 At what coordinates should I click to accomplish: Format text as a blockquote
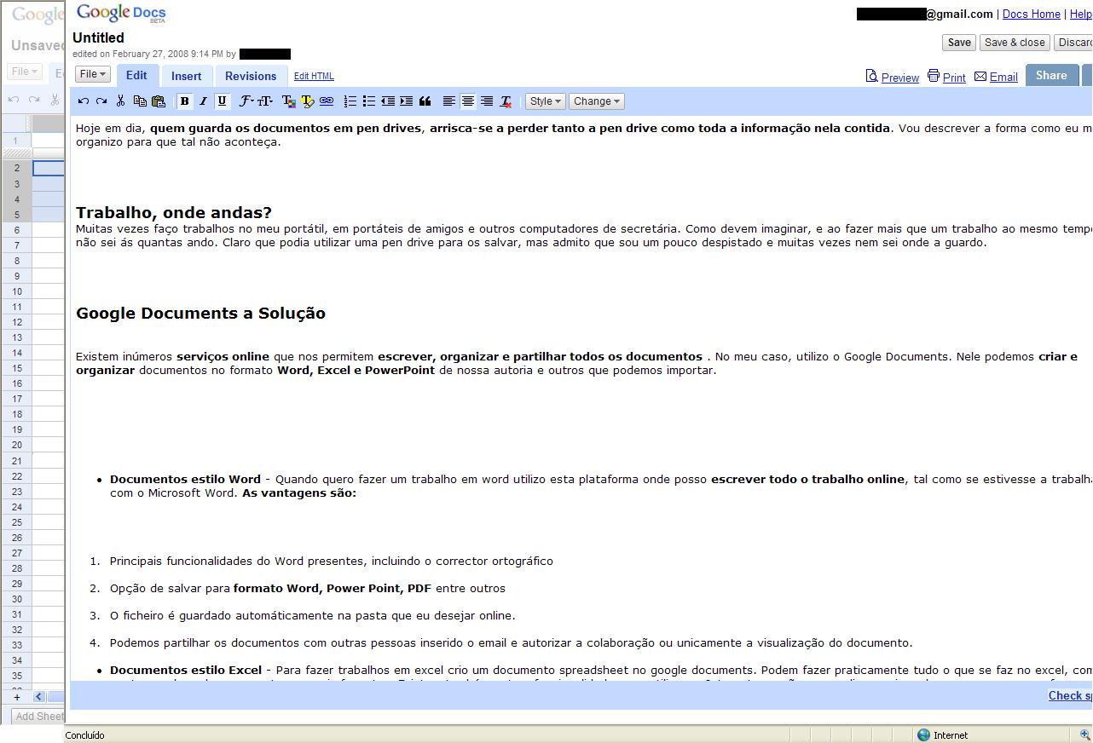click(425, 101)
